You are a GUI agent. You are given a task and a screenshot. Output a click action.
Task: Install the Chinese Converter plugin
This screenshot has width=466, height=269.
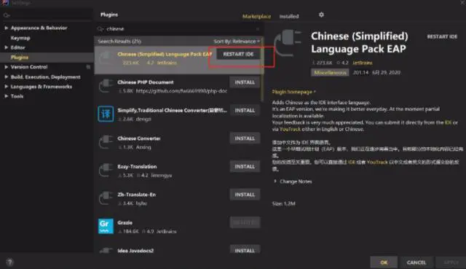pos(245,139)
